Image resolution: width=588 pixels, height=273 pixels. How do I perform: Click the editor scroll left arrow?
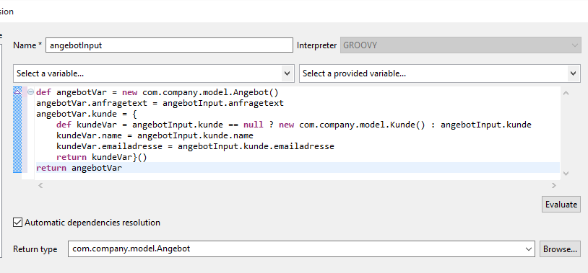40,185
